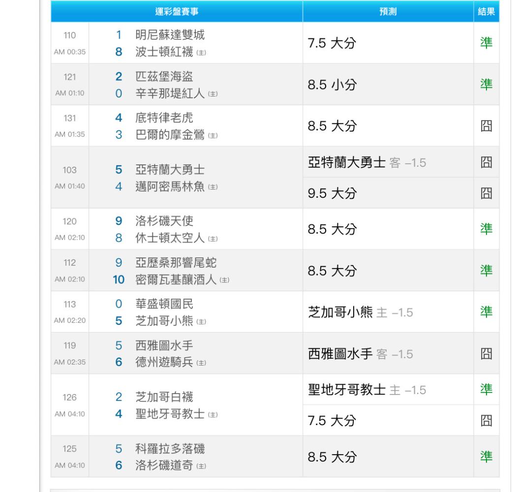Select team name 休士頓太空人

point(170,238)
